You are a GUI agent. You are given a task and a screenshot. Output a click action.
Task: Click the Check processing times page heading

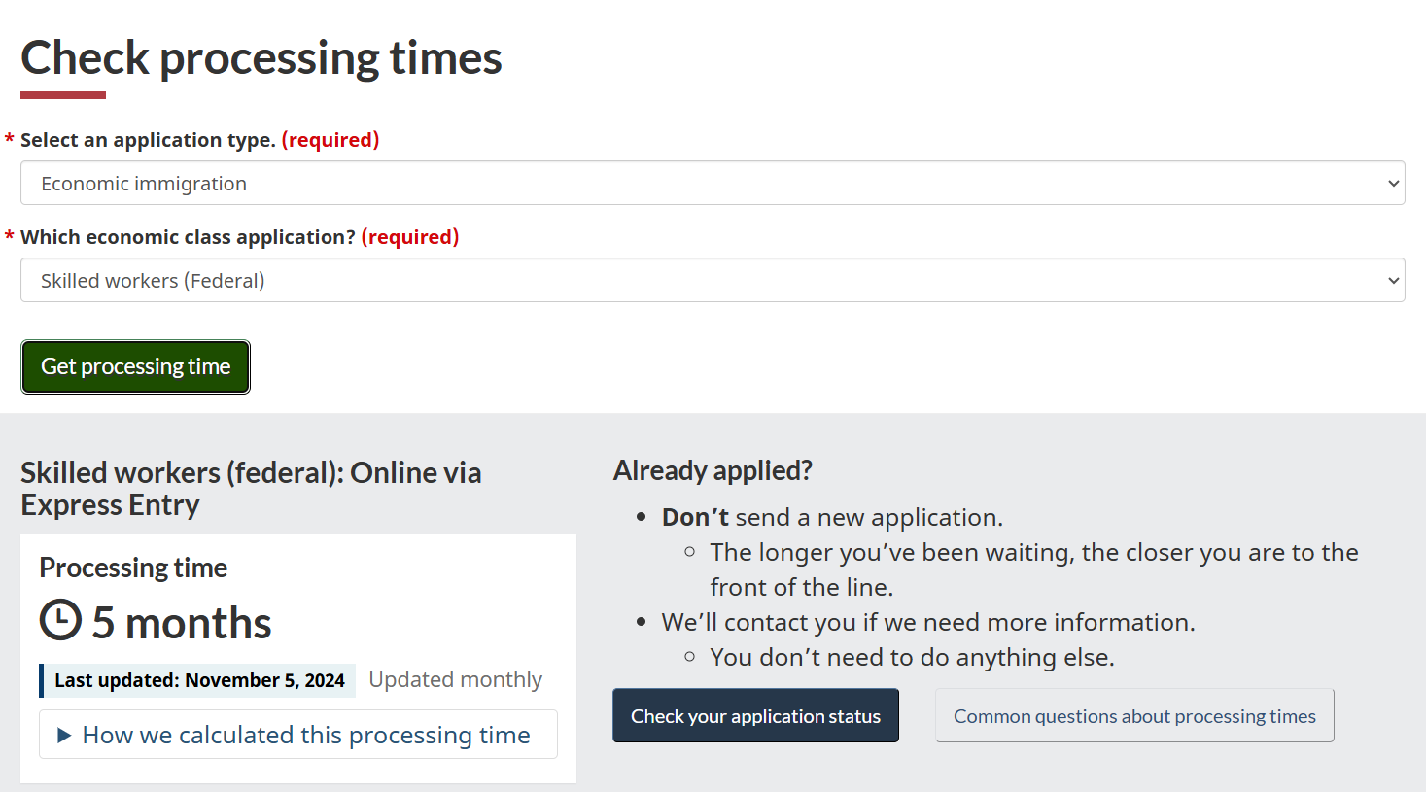[261, 57]
